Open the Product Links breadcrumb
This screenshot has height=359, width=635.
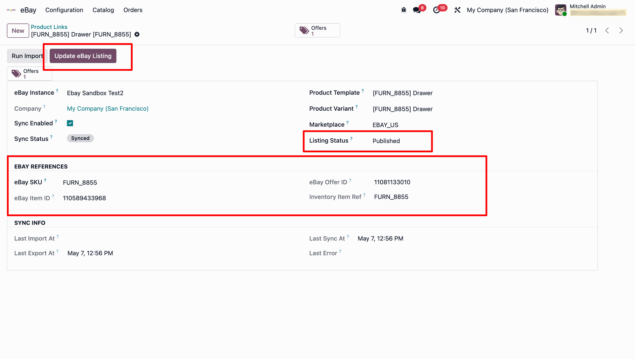click(49, 27)
